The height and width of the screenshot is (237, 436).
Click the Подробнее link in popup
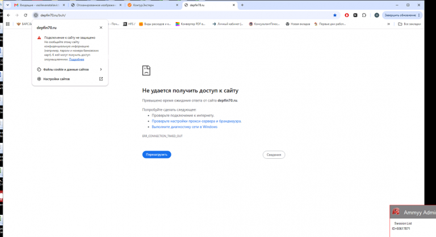tap(77, 60)
